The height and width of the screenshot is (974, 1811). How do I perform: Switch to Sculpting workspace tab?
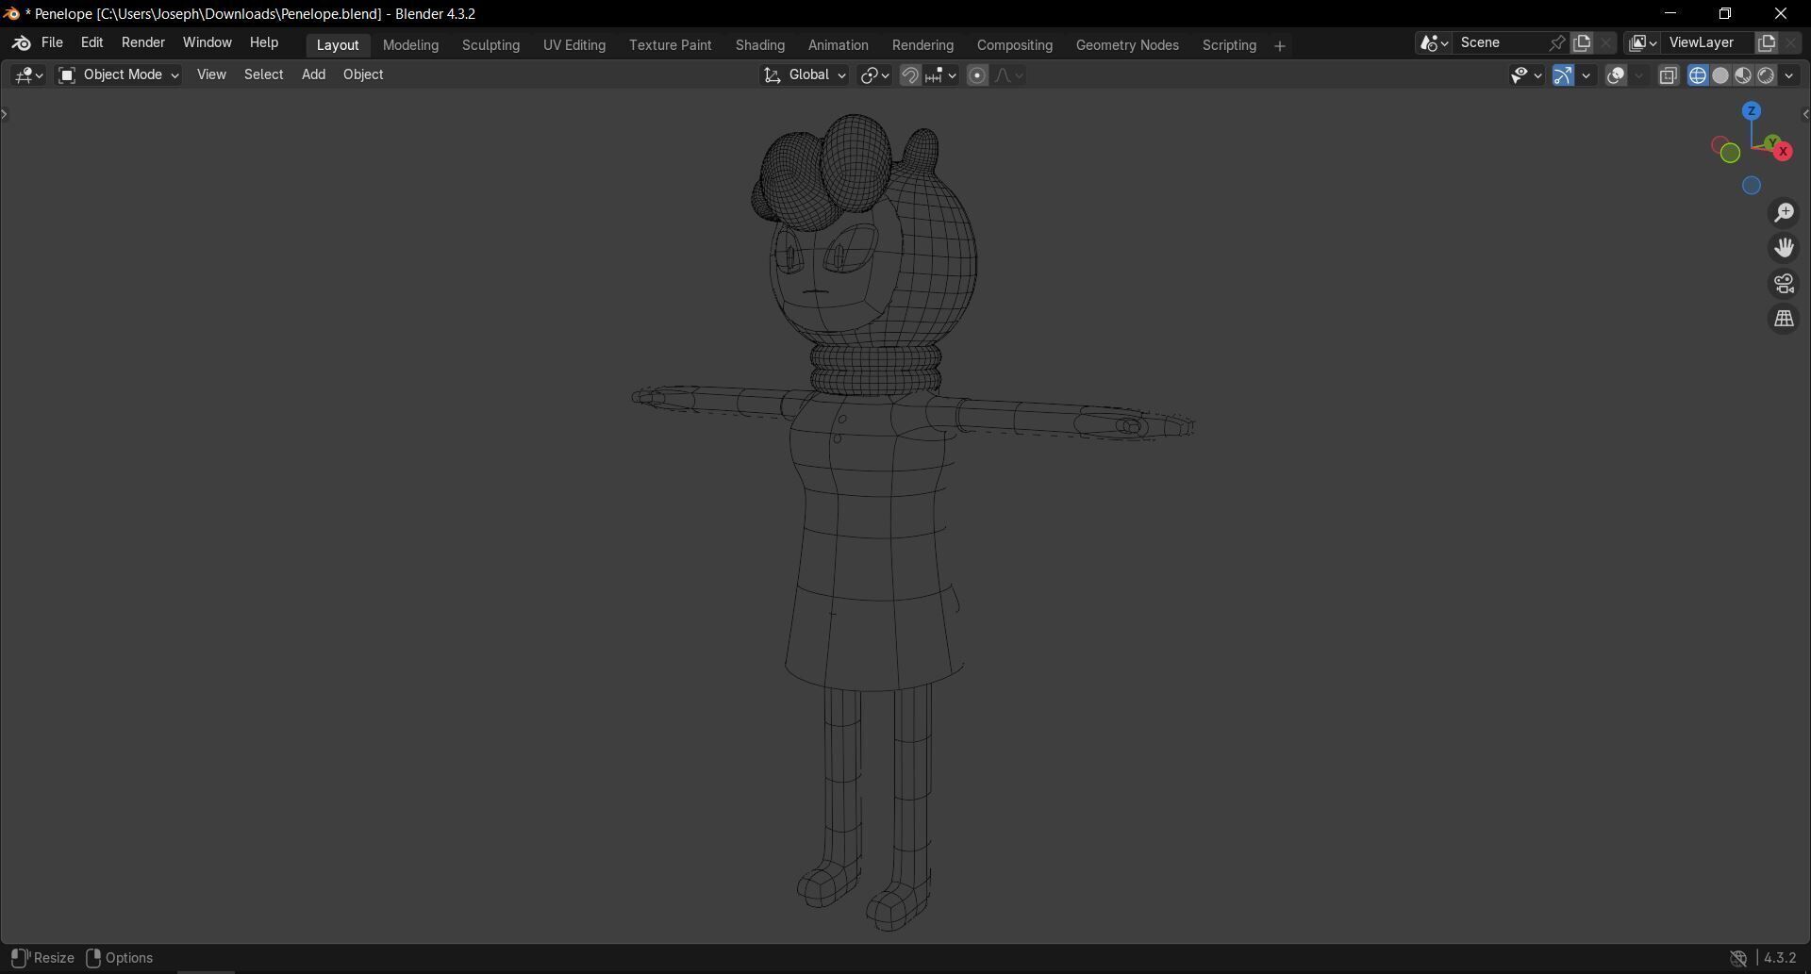coord(490,45)
